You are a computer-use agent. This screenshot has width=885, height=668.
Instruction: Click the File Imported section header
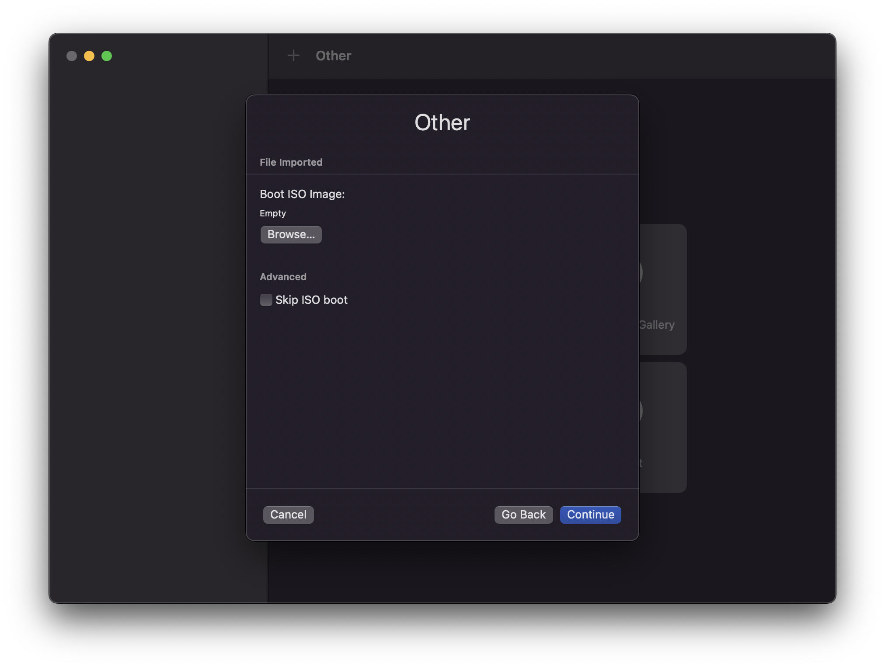[291, 162]
